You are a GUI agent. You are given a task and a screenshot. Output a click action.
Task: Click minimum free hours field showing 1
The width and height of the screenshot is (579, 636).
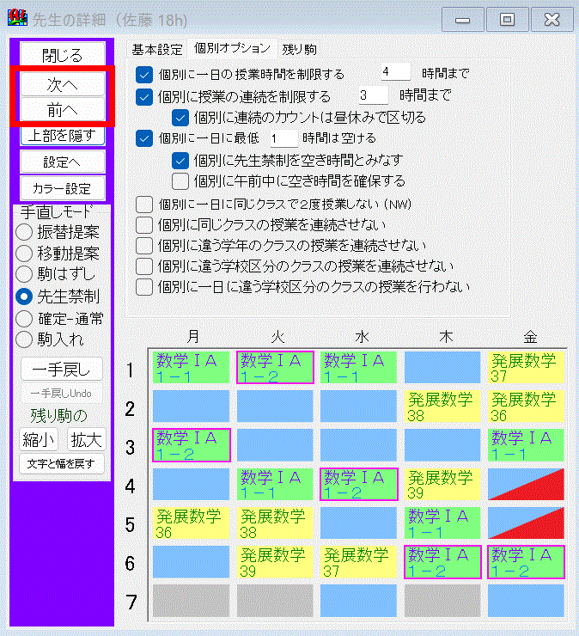point(283,138)
